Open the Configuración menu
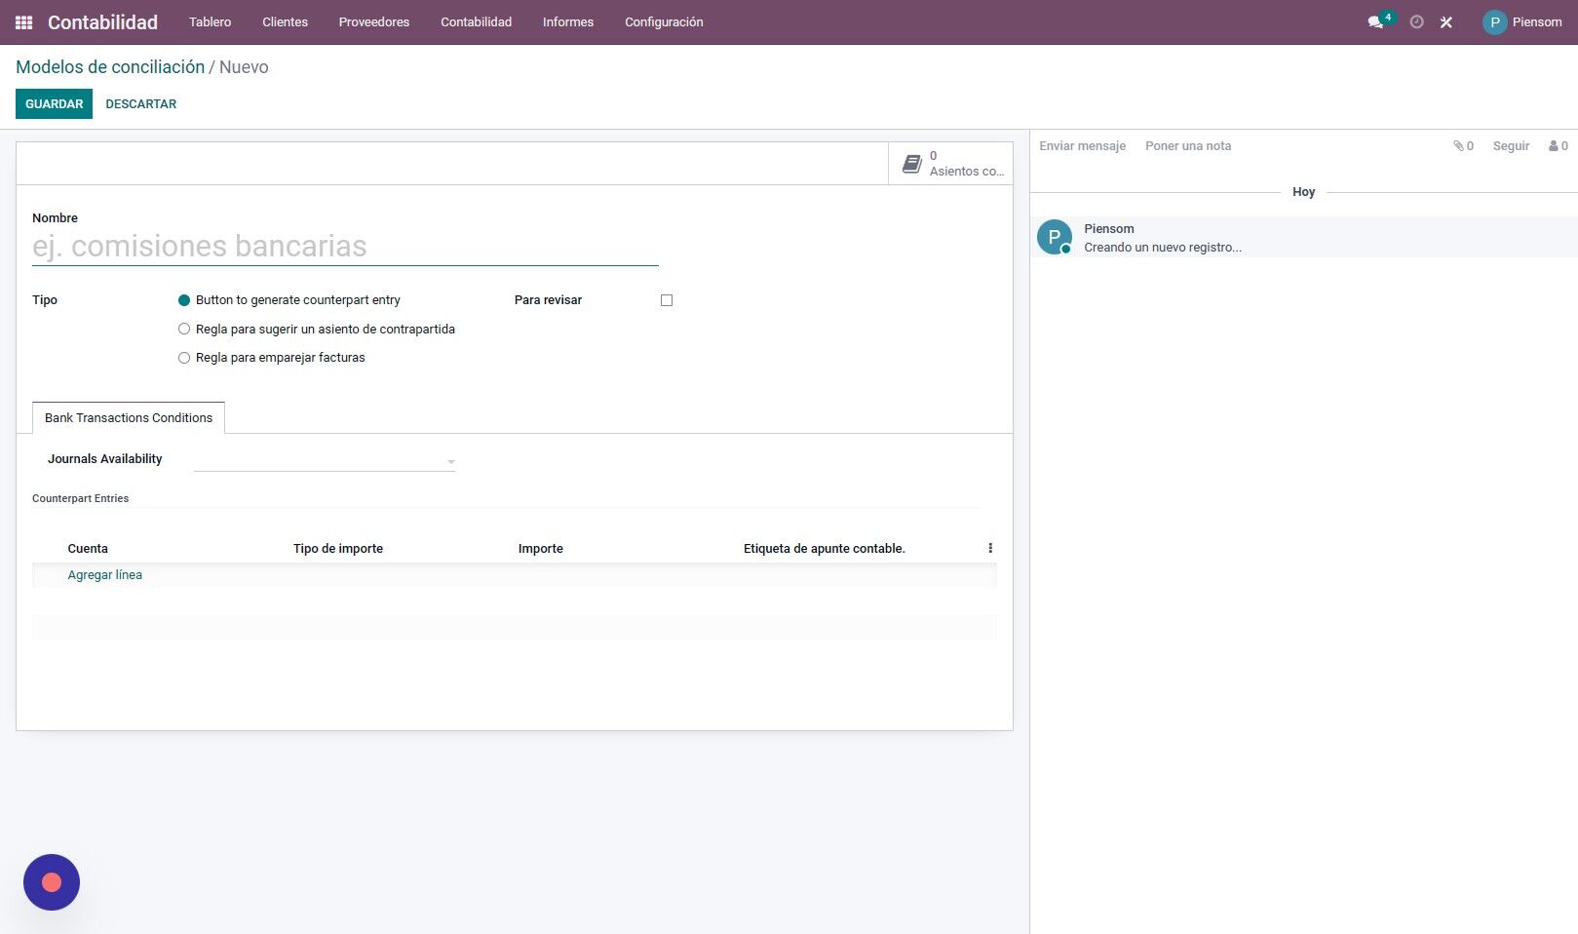Image resolution: width=1578 pixels, height=934 pixels. pos(664,22)
